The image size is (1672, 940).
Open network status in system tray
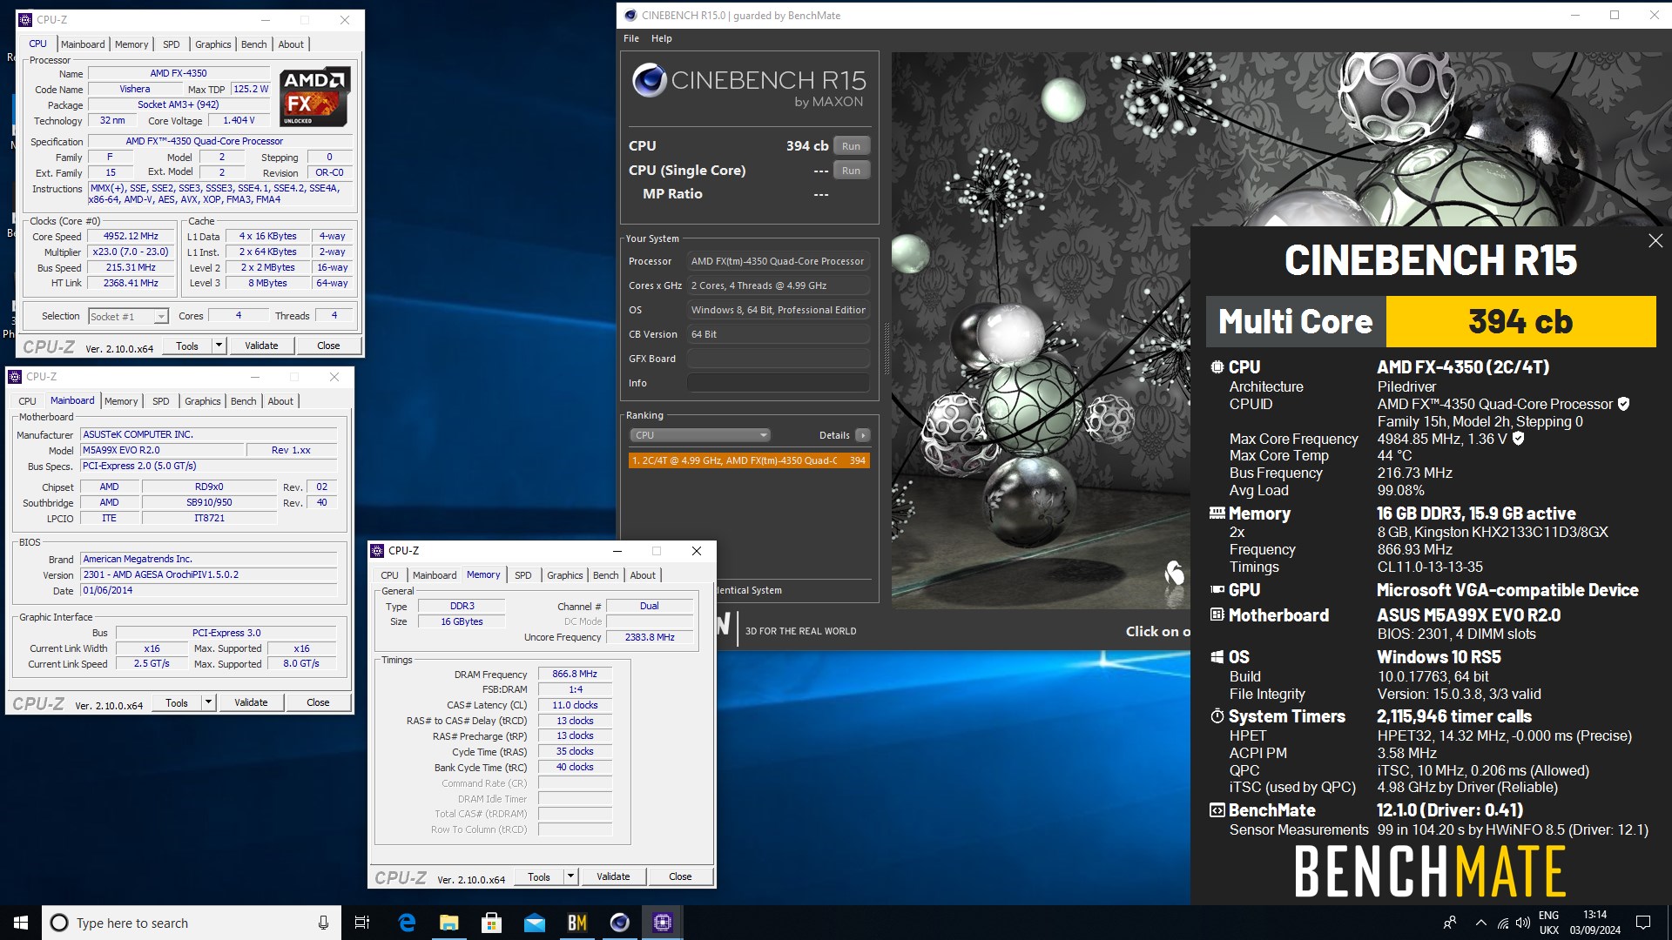[x=1502, y=923]
